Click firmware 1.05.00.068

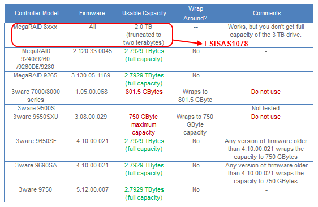tap(92, 92)
